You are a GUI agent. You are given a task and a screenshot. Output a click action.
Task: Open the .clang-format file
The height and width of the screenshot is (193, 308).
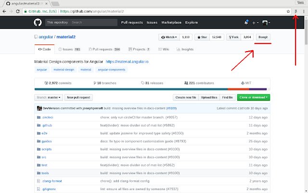[x=51, y=181]
